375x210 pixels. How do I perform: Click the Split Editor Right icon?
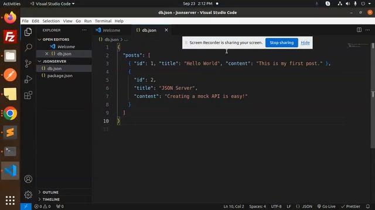click(x=359, y=30)
